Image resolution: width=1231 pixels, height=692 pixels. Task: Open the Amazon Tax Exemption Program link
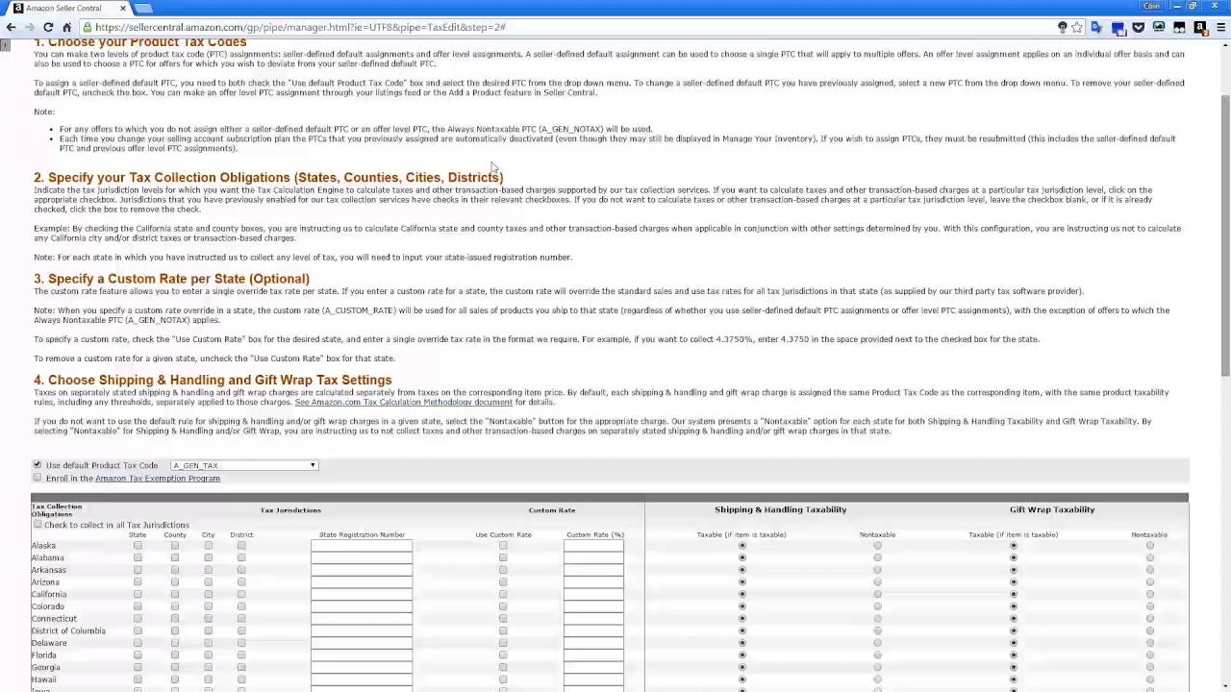tap(158, 478)
